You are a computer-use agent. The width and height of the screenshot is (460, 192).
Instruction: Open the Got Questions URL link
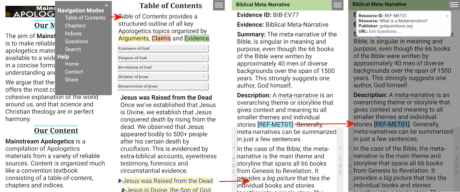pyautogui.click(x=385, y=32)
